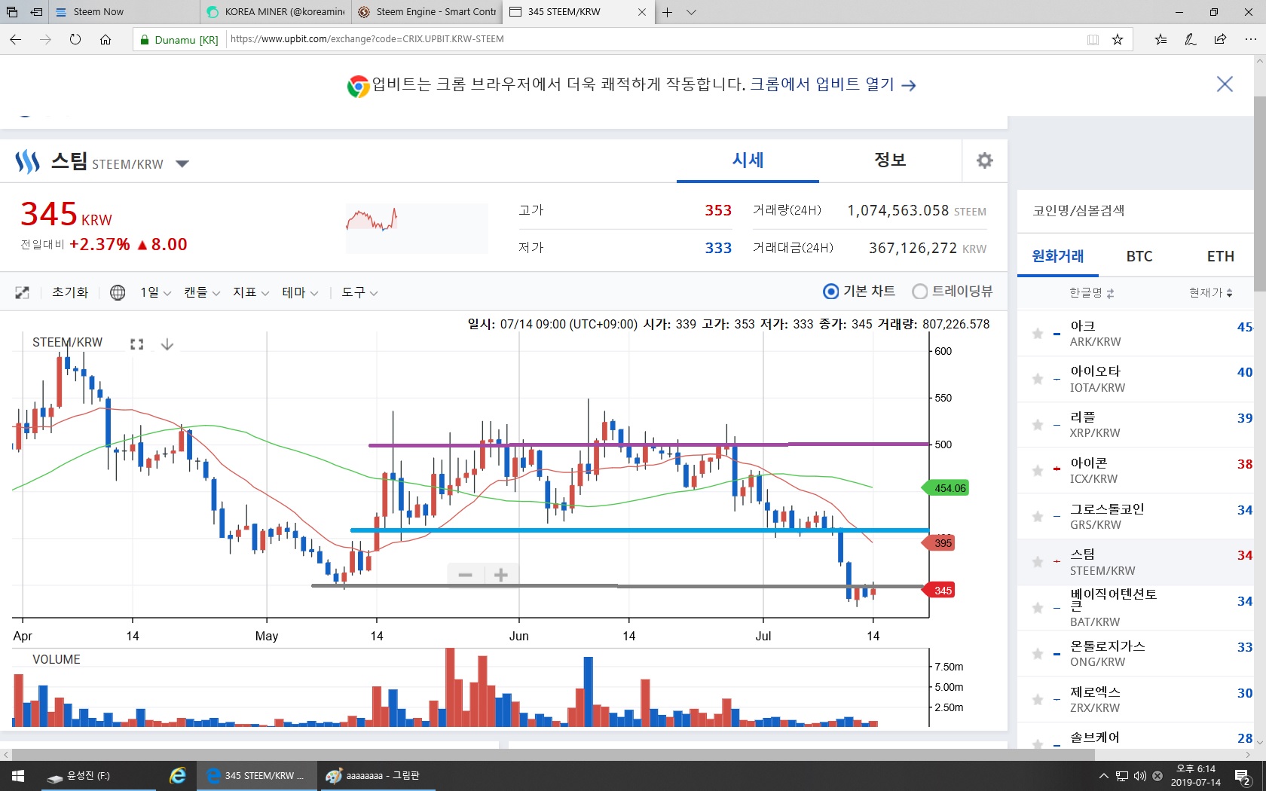Open the 테마 theme dropdown

pyautogui.click(x=300, y=292)
